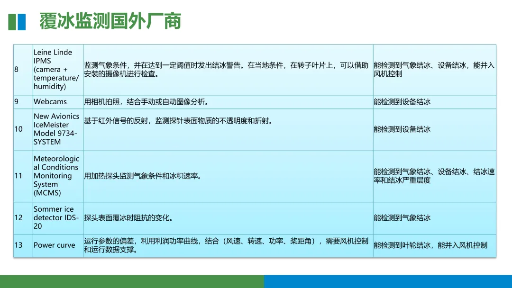Click description starting 运行参数的偏差

(x=226, y=245)
